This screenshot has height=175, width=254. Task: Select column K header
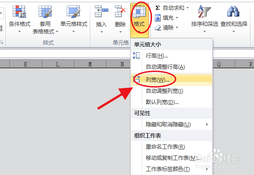pyautogui.click(x=25, y=64)
